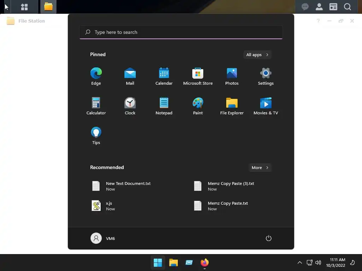Open network status tray icon
Viewport: 362px width, 271px height.
pyautogui.click(x=310, y=263)
